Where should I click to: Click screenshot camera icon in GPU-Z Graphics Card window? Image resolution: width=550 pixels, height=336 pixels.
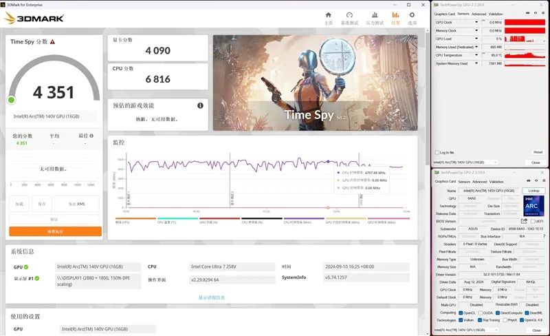(x=529, y=180)
